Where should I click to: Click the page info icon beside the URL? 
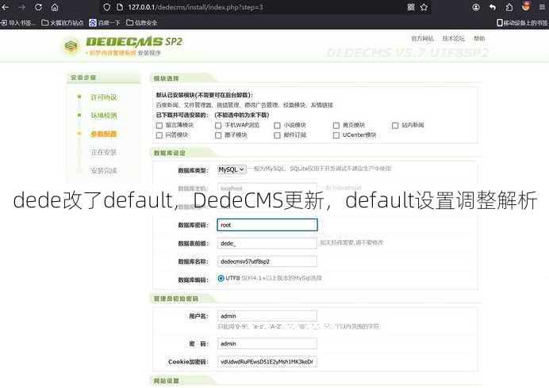coord(119,7)
